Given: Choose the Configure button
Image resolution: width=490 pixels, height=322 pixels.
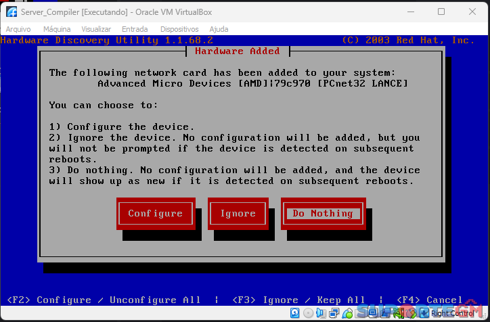Looking at the screenshot, I should 156,213.
